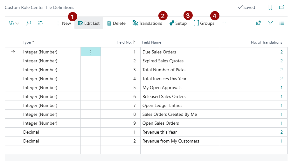The image size is (292, 161).
Task: Click the share icon
Action: pos(259,23)
